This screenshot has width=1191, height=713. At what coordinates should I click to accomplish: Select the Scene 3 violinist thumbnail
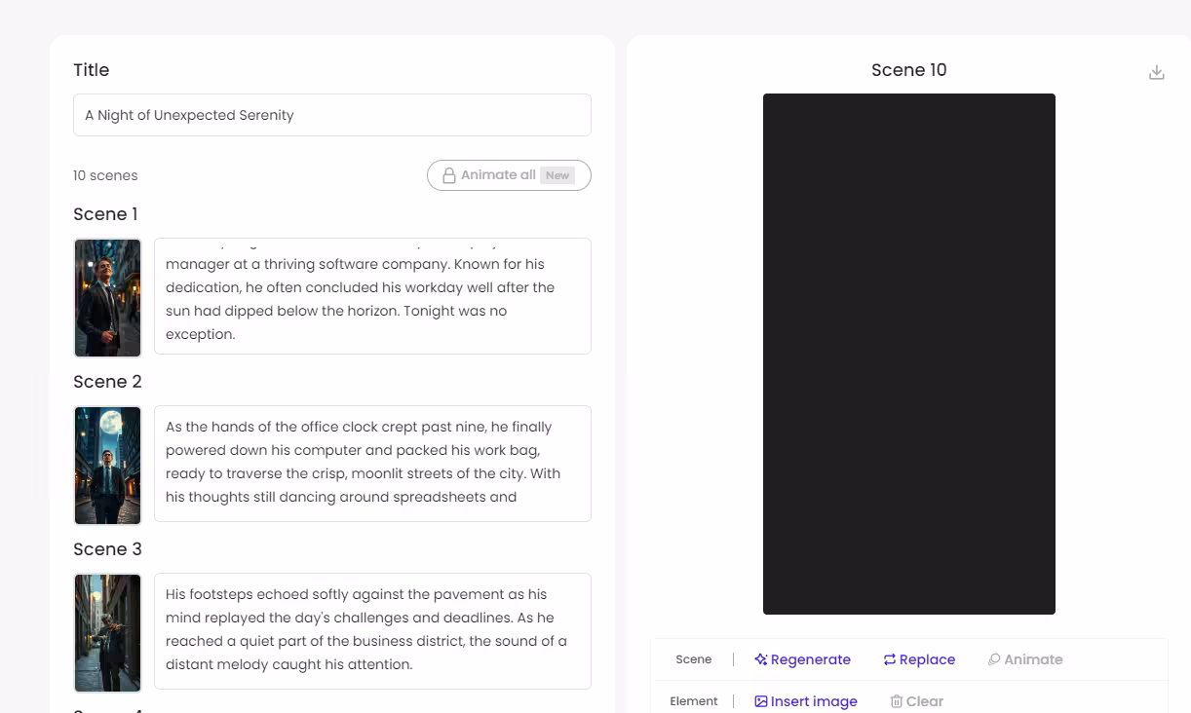(107, 633)
